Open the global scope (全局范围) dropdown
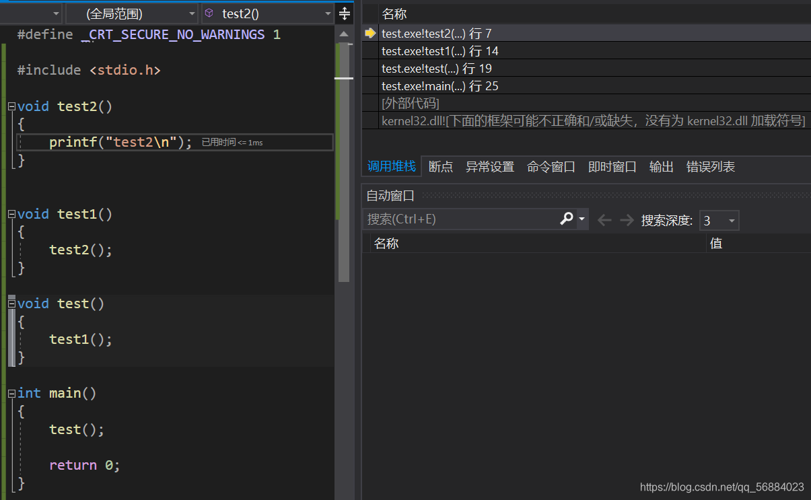 [x=132, y=13]
